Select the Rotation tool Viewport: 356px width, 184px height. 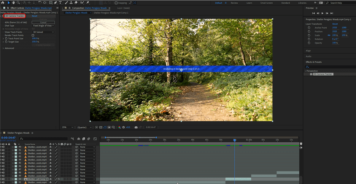tap(40, 3)
